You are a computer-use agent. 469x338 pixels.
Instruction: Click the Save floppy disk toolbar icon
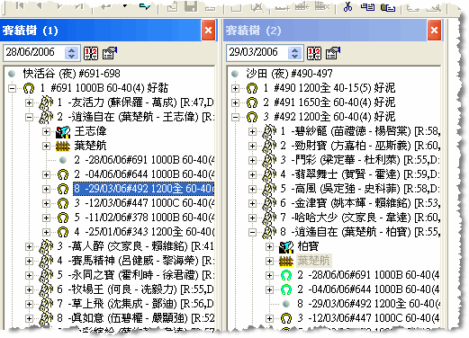click(191, 6)
